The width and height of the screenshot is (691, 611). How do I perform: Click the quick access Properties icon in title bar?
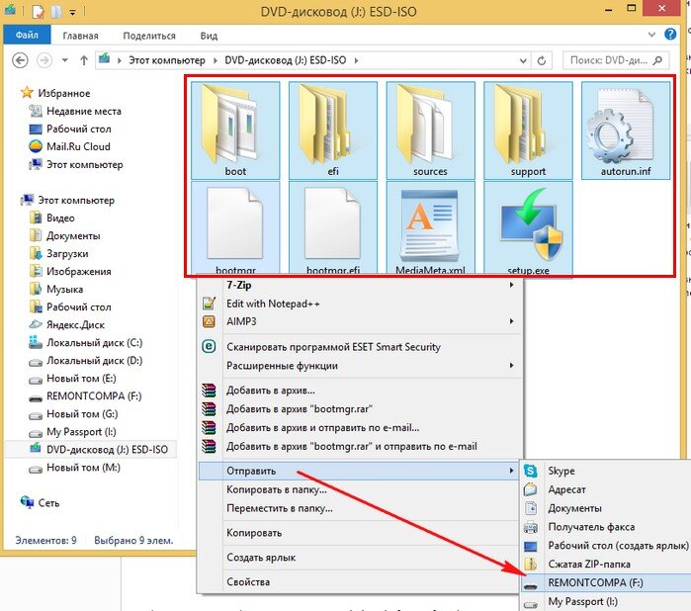pos(38,11)
